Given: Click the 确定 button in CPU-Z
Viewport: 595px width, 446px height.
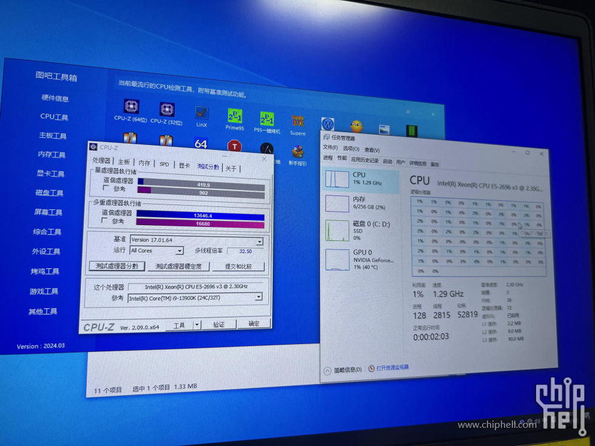Looking at the screenshot, I should pos(254,323).
